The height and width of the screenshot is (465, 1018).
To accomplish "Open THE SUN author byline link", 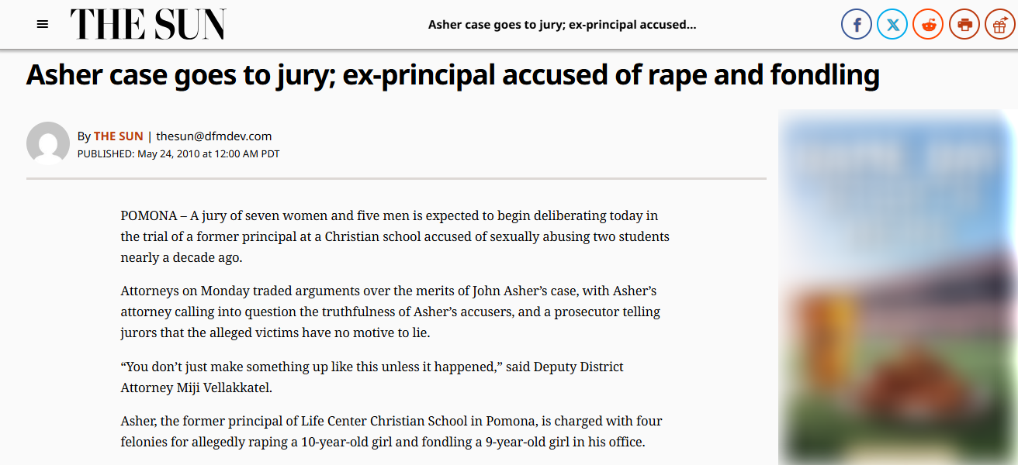I will coord(119,136).
